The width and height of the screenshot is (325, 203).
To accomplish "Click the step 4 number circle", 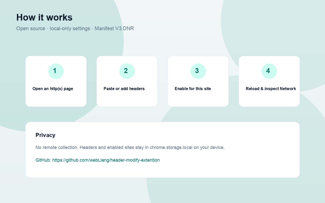I will (x=269, y=71).
